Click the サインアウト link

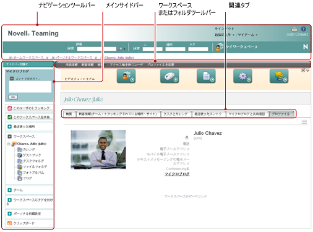pos(225,28)
